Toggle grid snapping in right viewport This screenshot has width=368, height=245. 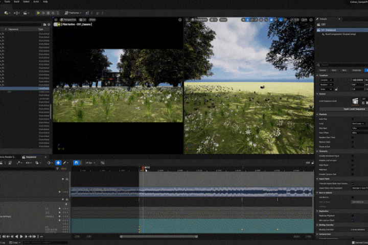click(x=271, y=20)
